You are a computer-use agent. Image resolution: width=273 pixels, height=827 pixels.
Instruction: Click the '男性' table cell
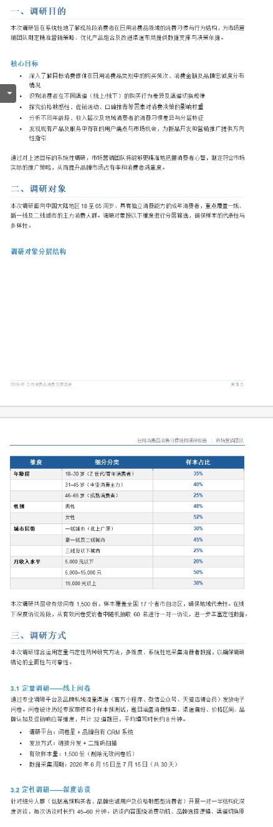70,506
